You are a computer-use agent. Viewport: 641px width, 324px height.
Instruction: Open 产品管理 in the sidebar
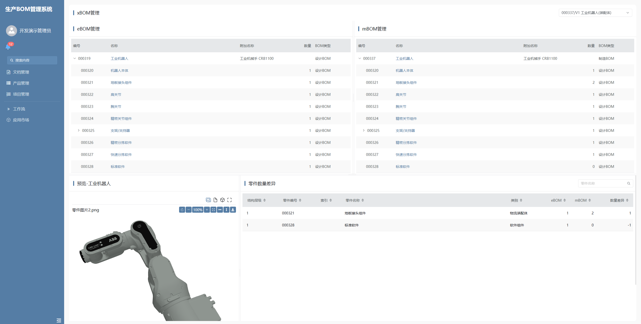pyautogui.click(x=21, y=83)
